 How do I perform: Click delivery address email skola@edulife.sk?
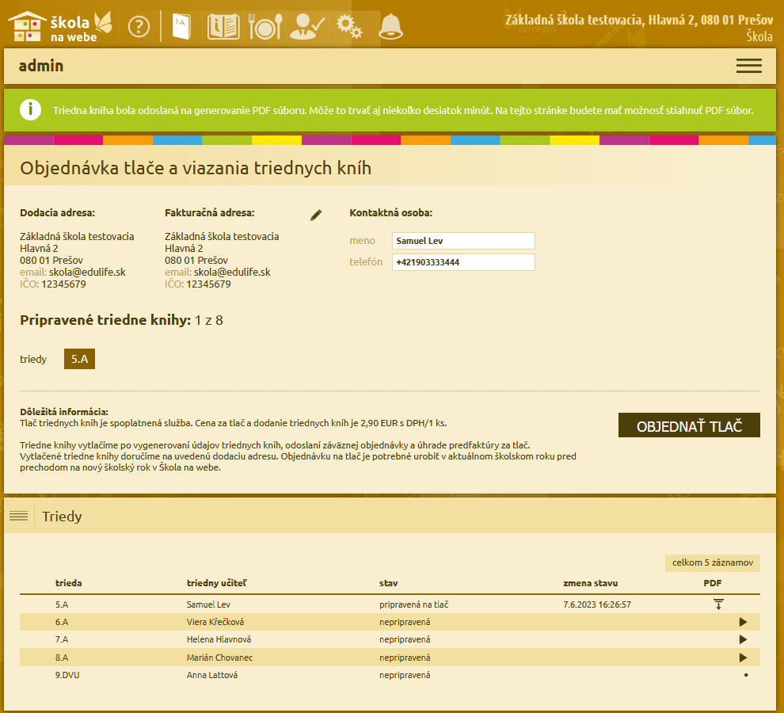pos(87,273)
